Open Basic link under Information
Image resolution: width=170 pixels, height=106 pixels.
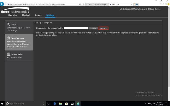click(9, 58)
